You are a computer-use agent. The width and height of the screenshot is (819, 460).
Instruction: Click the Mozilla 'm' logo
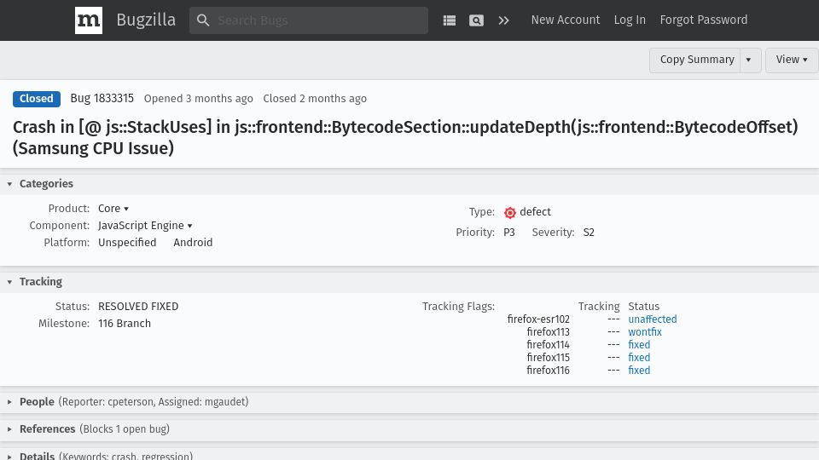pyautogui.click(x=88, y=20)
